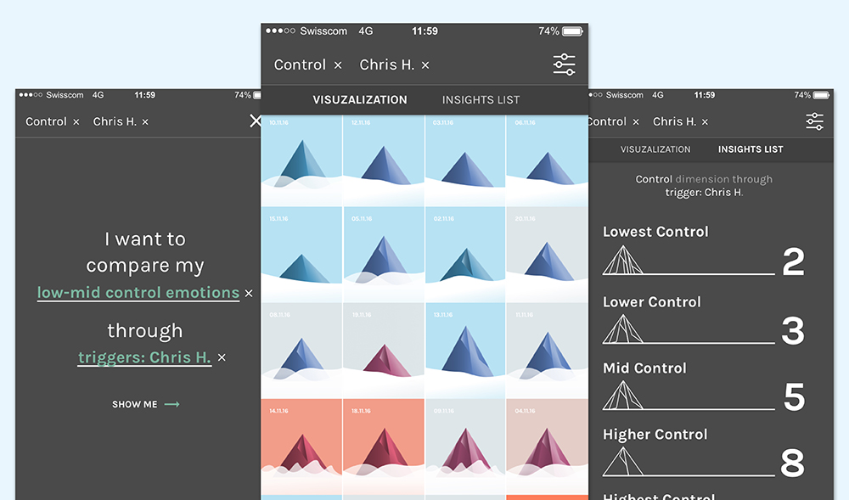
Task: Tap the Lower Control mountain icon
Action: pos(622,329)
